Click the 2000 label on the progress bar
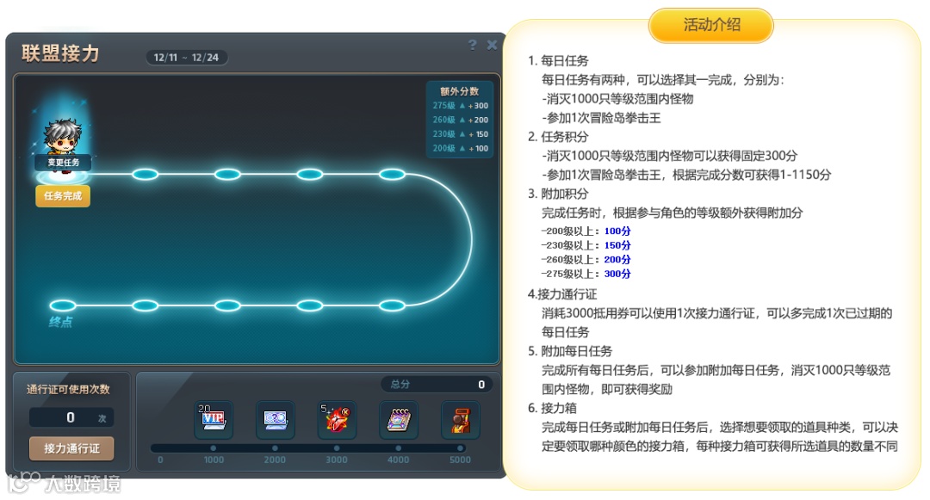Screen dimensions: 930x500 pos(276,460)
